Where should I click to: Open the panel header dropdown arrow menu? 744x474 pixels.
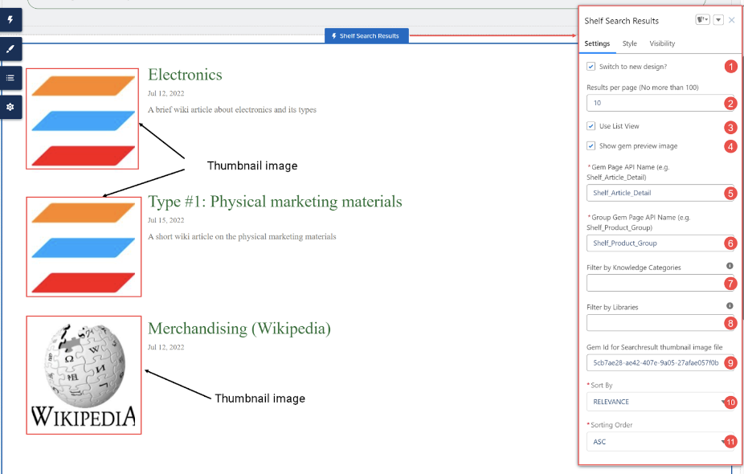pos(718,20)
